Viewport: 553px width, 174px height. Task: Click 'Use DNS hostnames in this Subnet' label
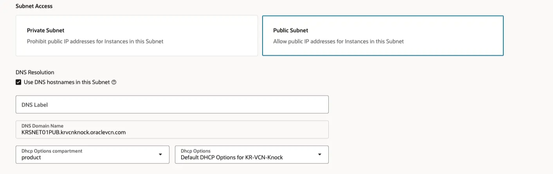67,82
